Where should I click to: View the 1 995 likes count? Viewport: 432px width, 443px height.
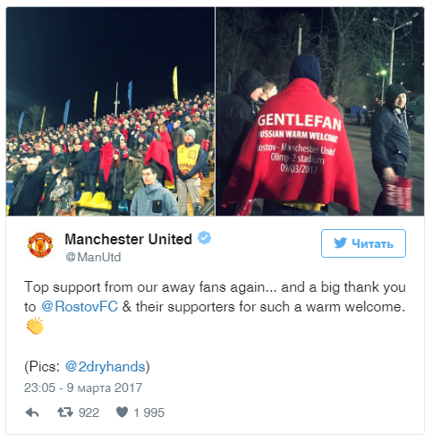pos(149,413)
